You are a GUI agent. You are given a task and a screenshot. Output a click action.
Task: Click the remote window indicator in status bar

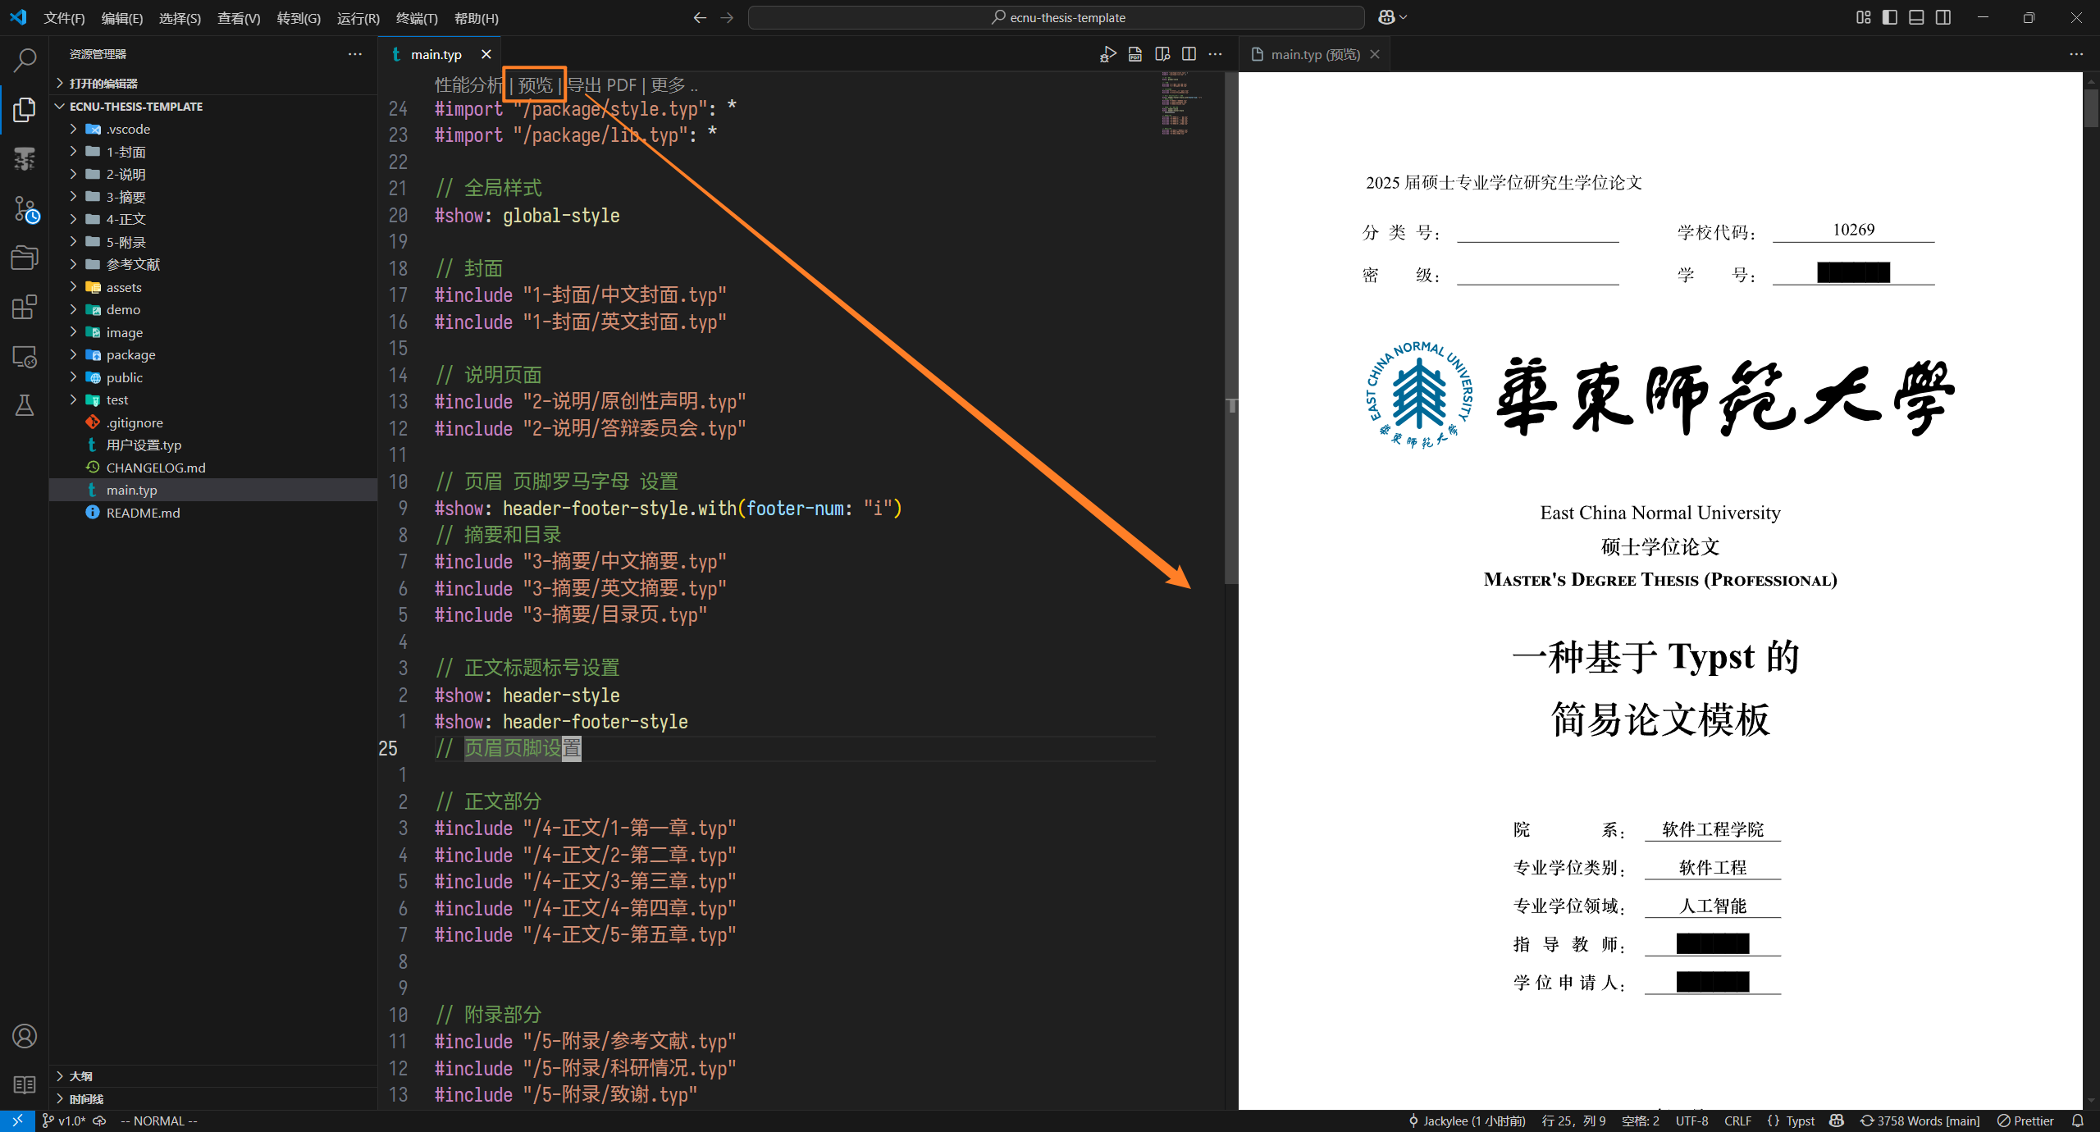tap(17, 1121)
